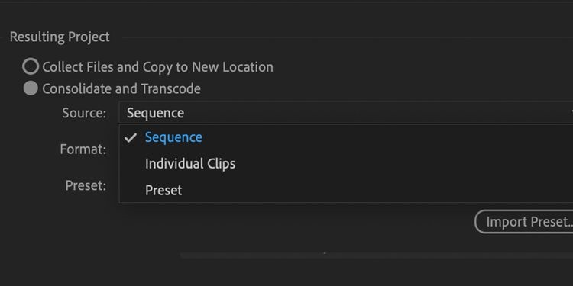
Task: Click the hollow radio circle icon
Action: (31, 67)
